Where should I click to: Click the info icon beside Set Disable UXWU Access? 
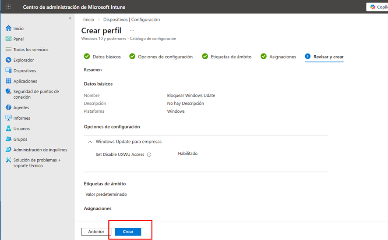click(149, 154)
